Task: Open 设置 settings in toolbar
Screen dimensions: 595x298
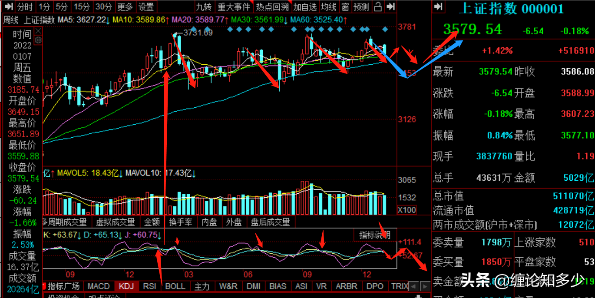Action: point(146,7)
